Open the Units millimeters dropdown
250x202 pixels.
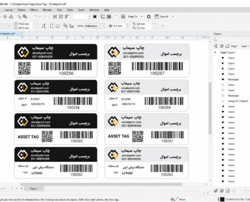tap(94, 26)
